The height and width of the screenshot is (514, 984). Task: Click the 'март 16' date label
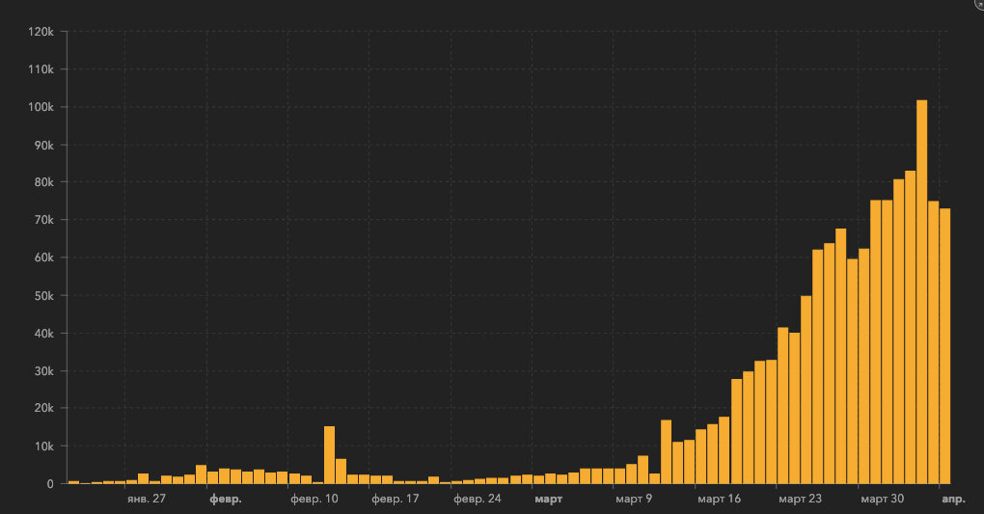pyautogui.click(x=719, y=499)
